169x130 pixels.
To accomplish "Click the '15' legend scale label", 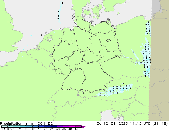I will tap(39, 129).
